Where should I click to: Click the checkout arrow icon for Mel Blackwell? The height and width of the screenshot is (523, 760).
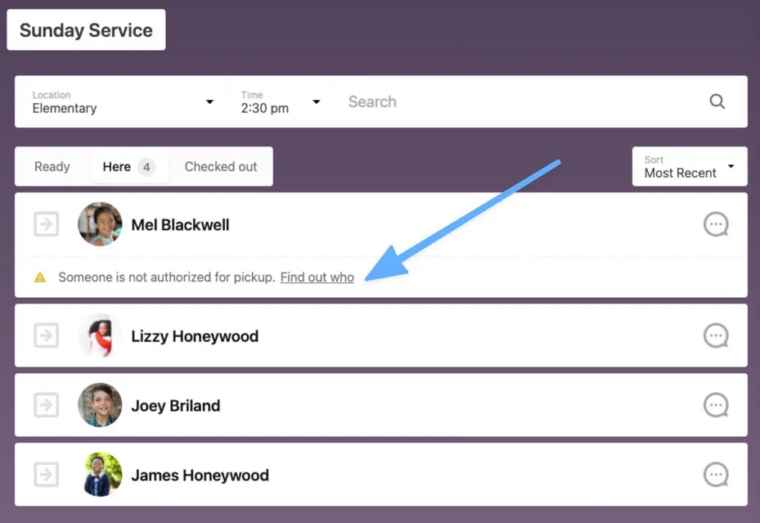pos(47,224)
